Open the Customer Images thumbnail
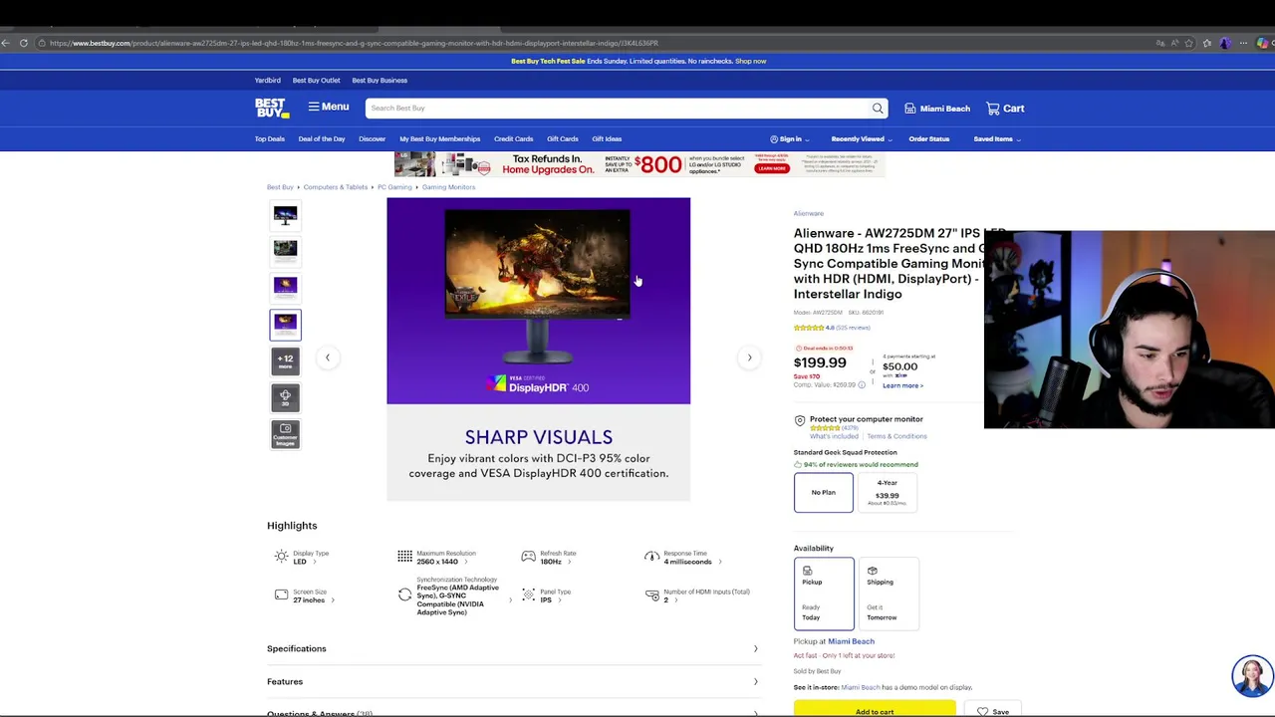 285,433
